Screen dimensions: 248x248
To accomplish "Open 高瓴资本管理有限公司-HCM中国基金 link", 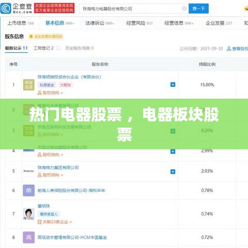I will tap(72, 238).
